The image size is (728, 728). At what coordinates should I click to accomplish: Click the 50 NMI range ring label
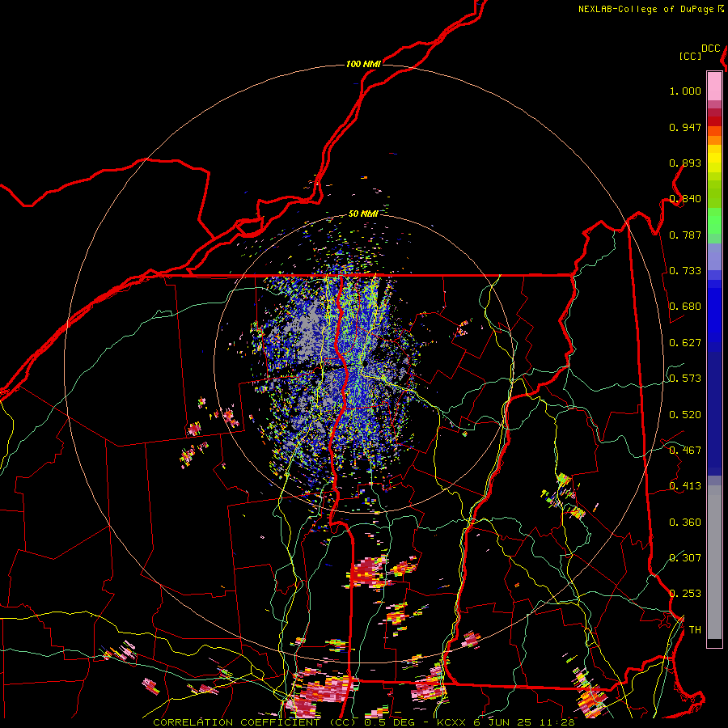pyautogui.click(x=363, y=214)
